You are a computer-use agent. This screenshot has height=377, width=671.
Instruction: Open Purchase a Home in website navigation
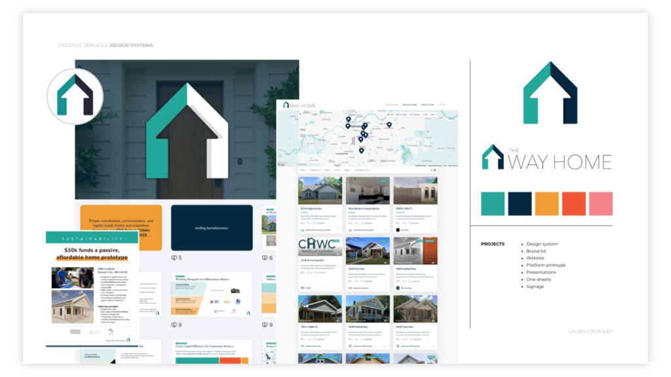(x=410, y=105)
